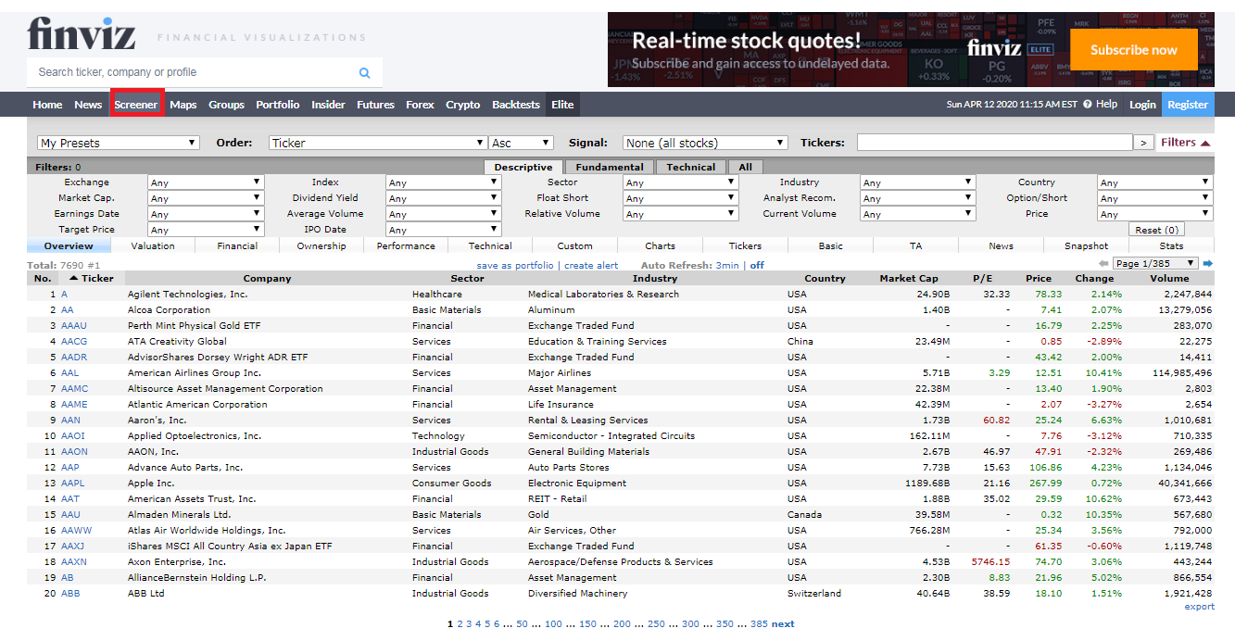Click the Alcoa Corporation company cell
1235x641 pixels.
pos(169,310)
